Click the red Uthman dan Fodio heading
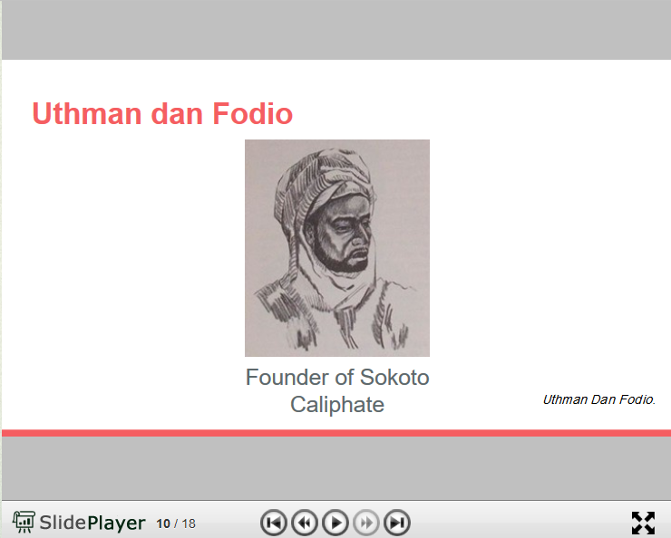671x538 pixels. 162,113
